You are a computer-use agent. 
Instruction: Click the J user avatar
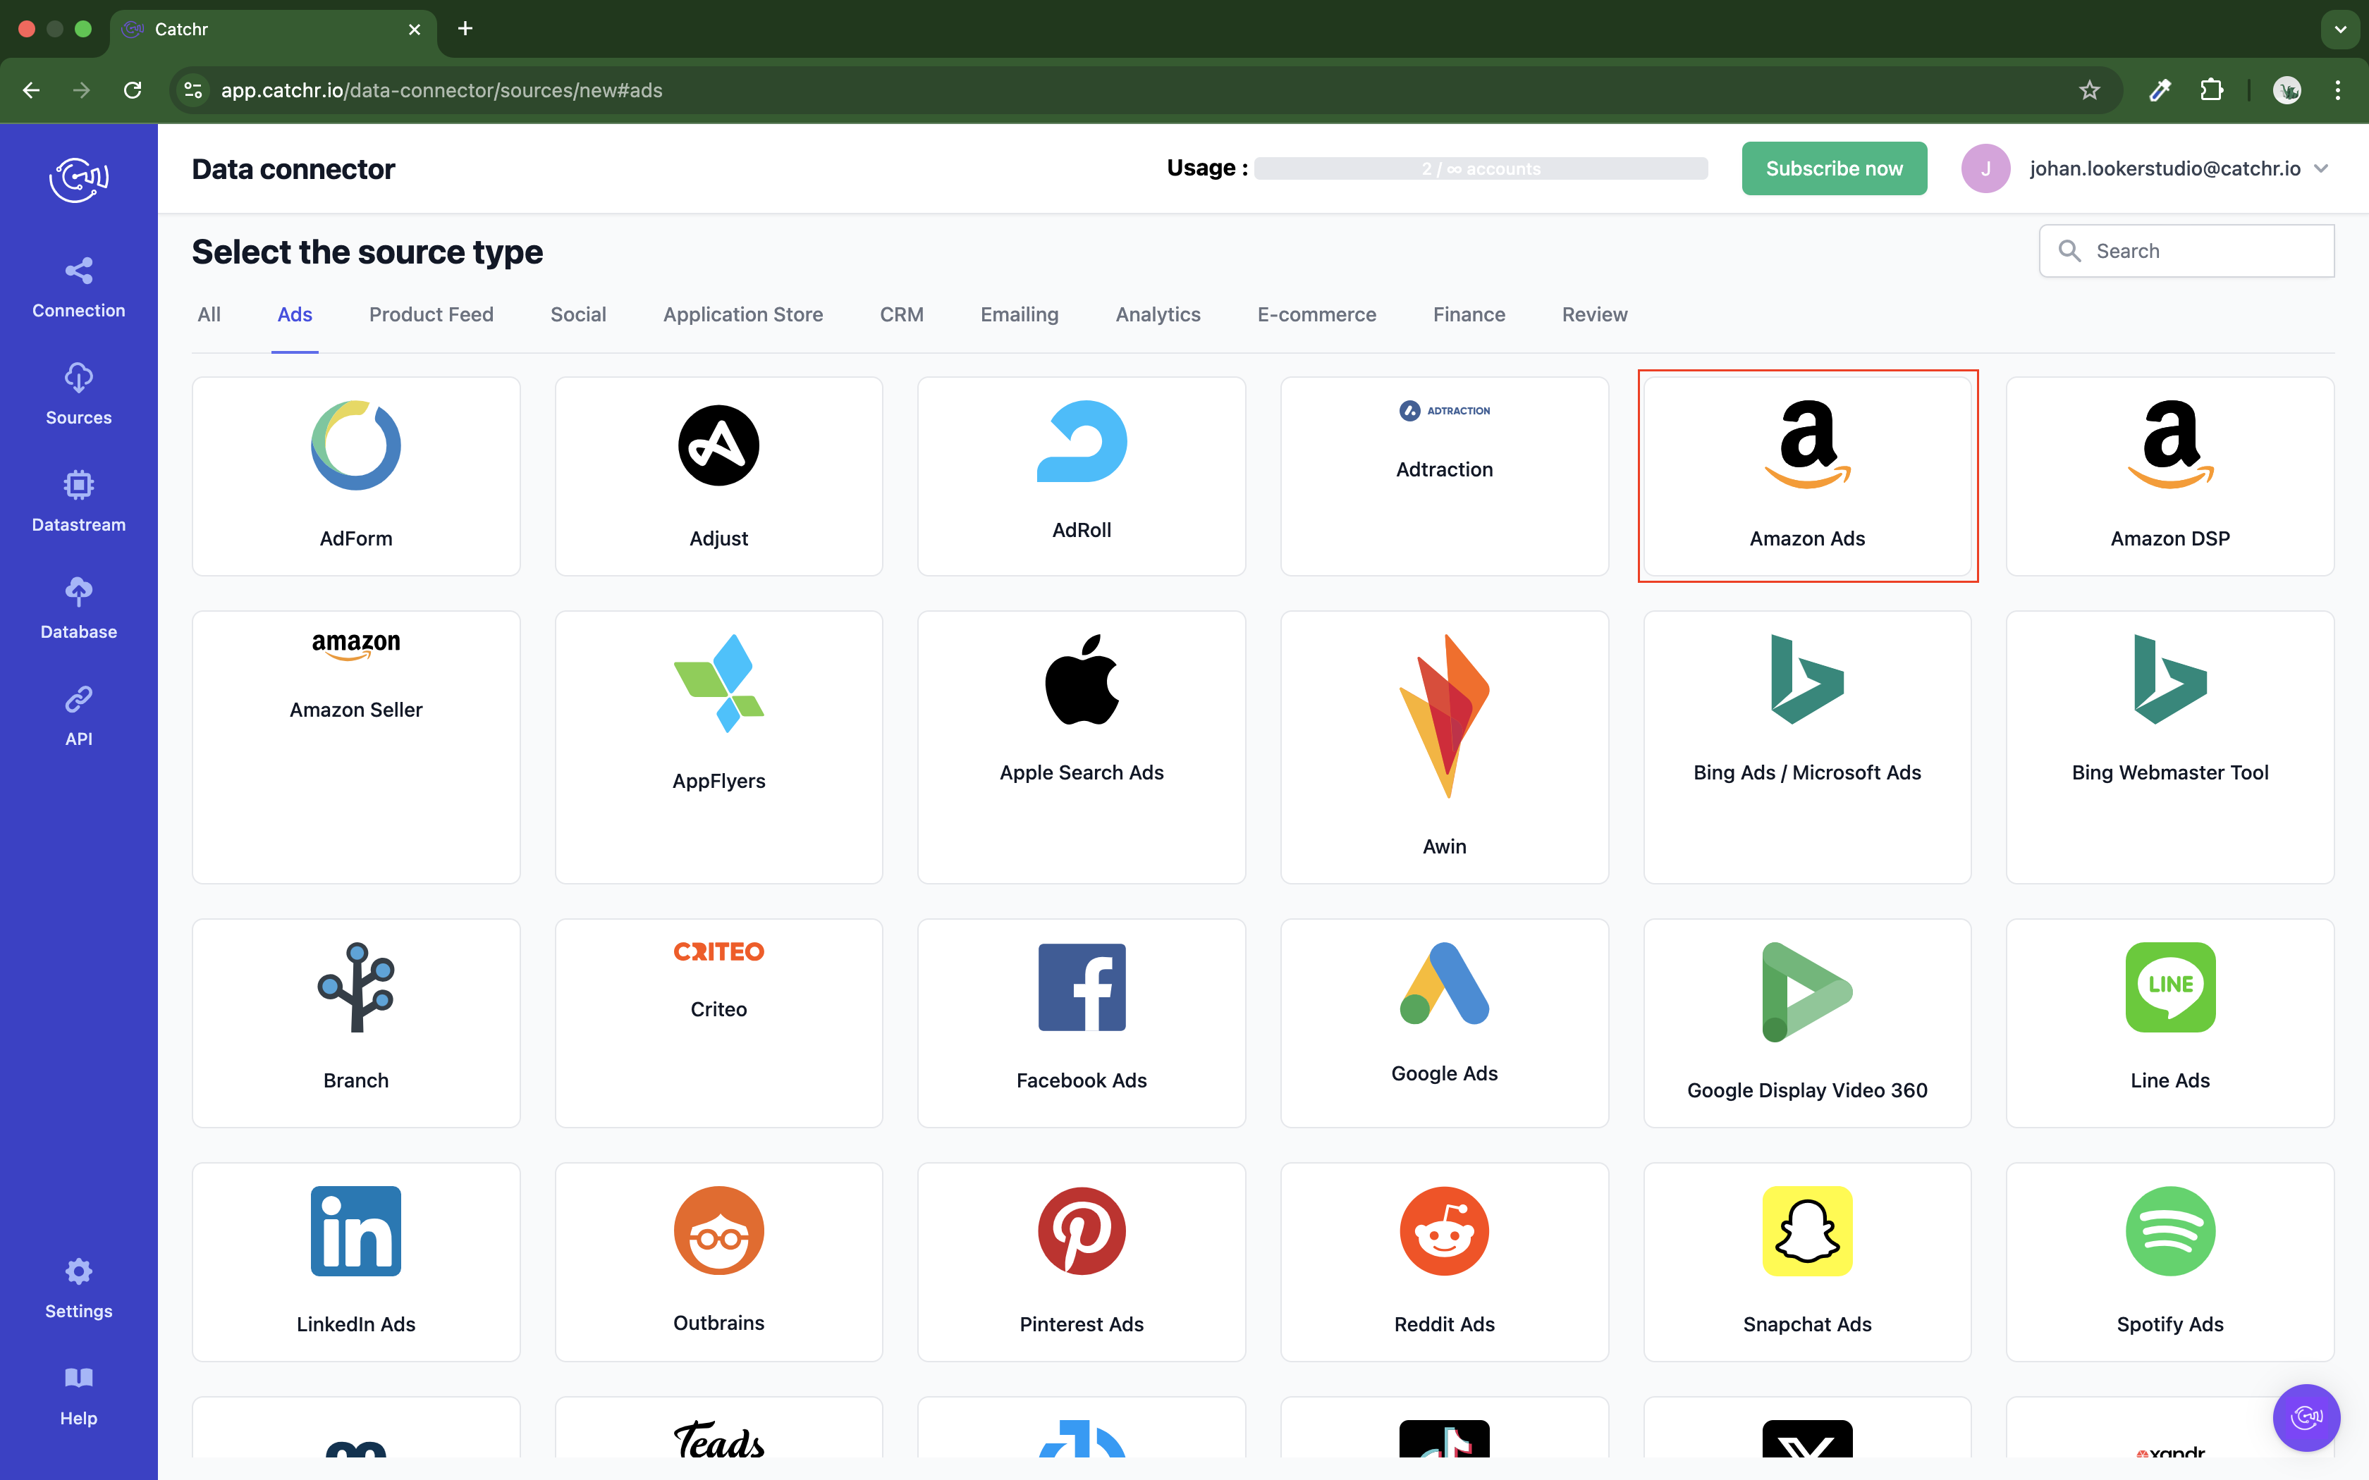point(1985,168)
